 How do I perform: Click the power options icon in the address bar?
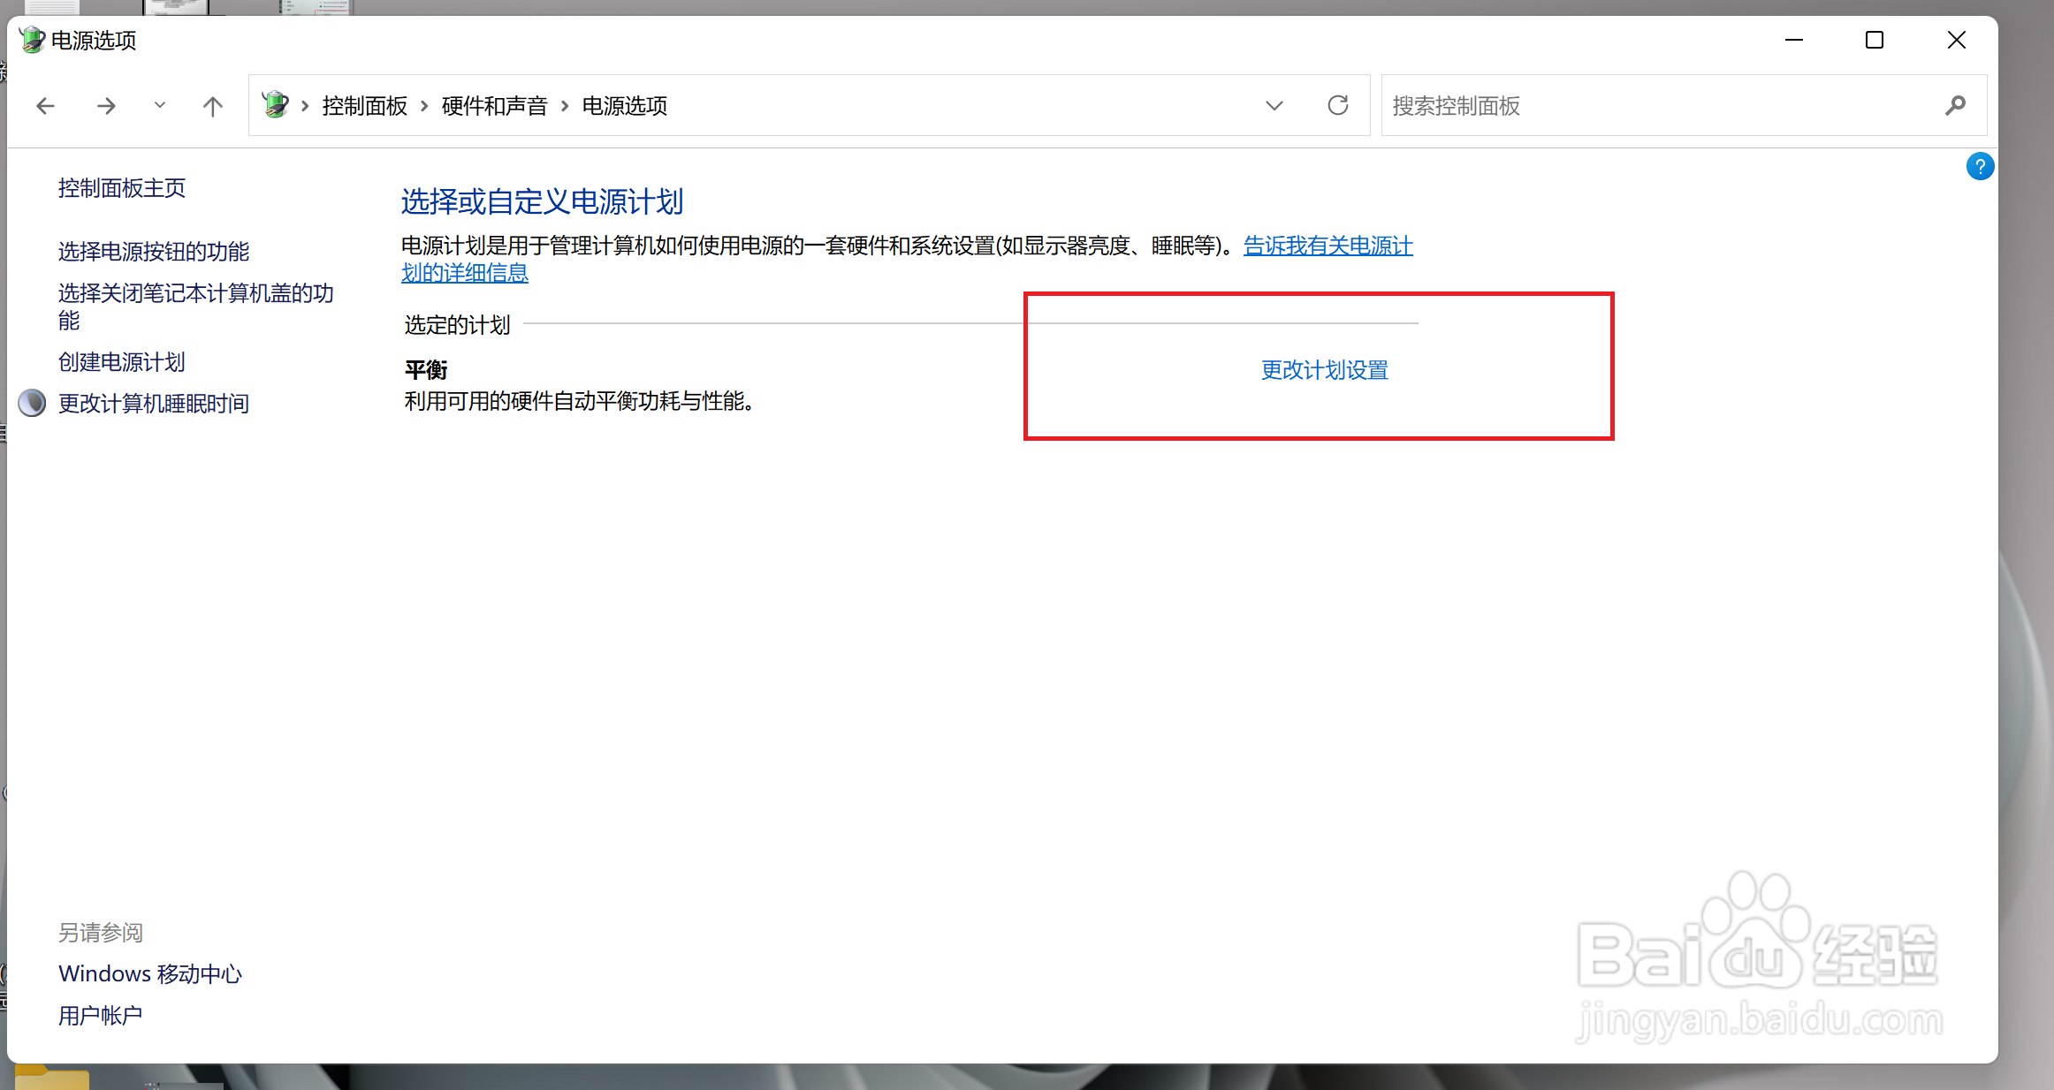pyautogui.click(x=275, y=104)
